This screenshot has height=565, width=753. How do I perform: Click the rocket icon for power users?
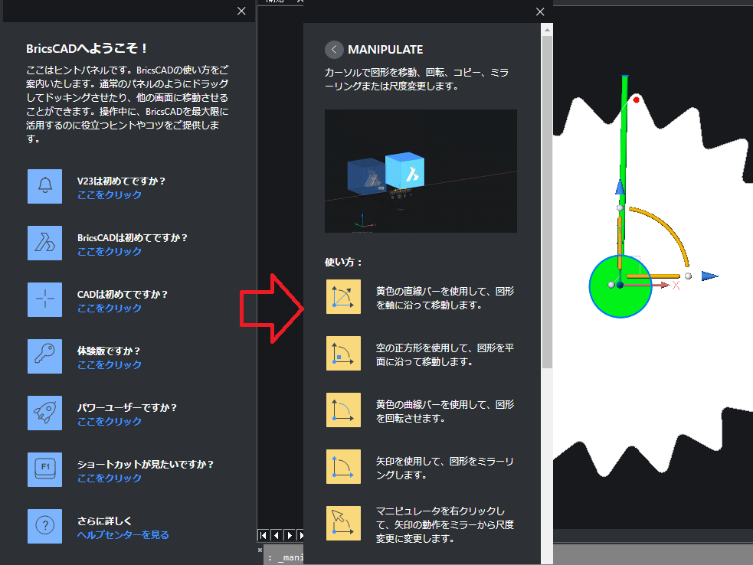click(44, 413)
